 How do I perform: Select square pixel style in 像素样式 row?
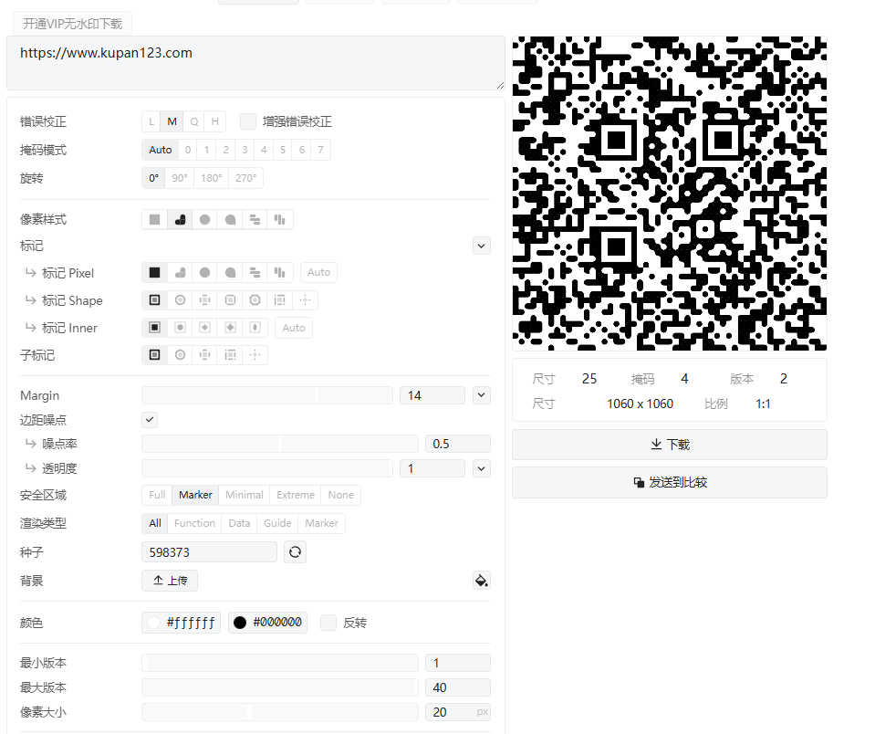point(155,220)
